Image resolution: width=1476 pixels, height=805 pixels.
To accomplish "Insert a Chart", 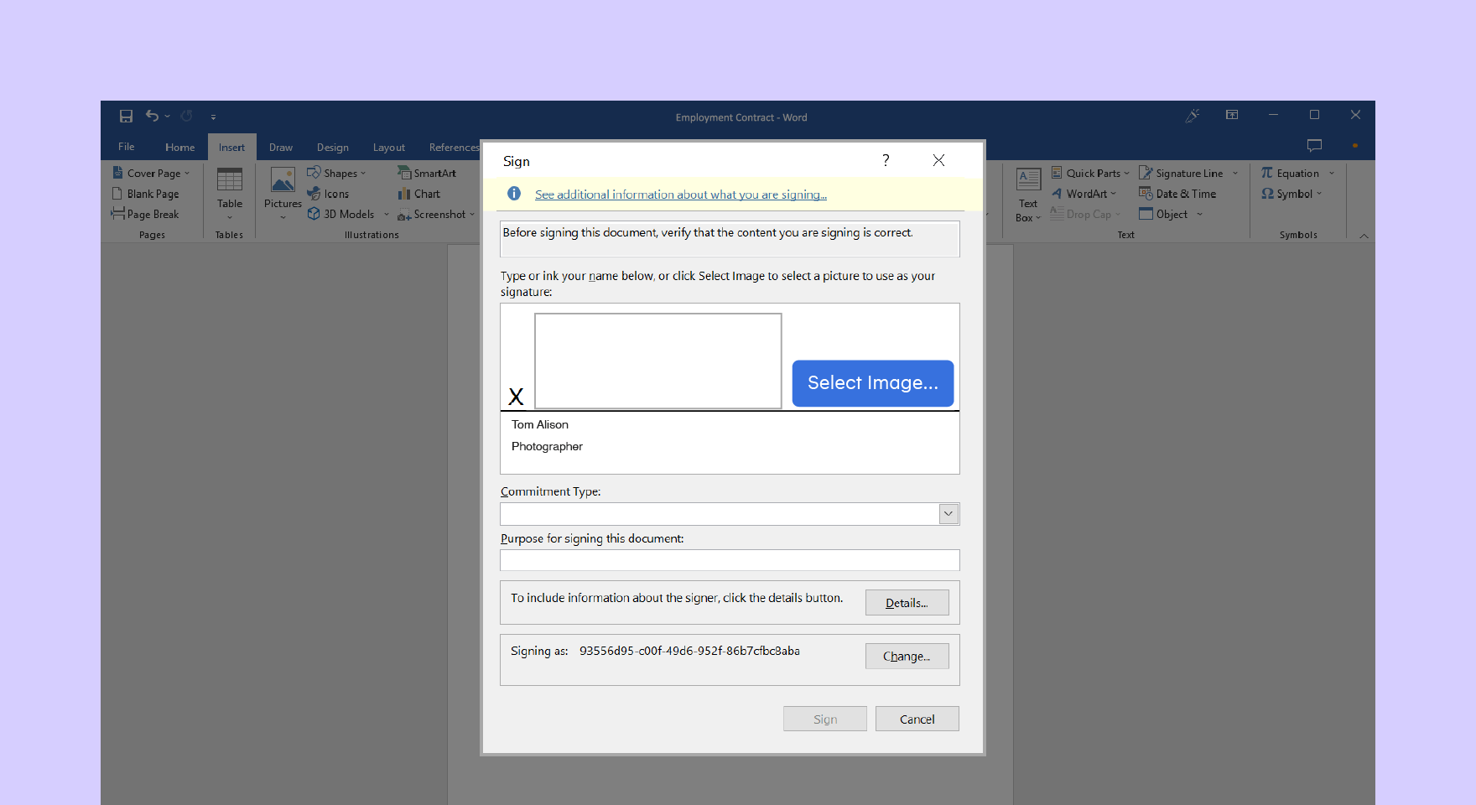I will point(419,193).
